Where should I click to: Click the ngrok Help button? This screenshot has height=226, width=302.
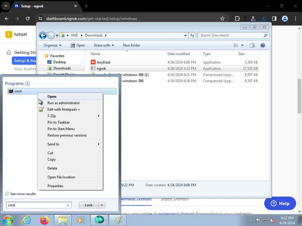tap(280, 204)
